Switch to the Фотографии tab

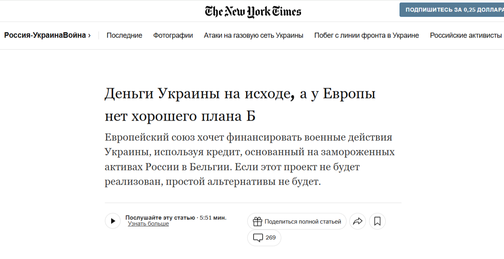173,35
